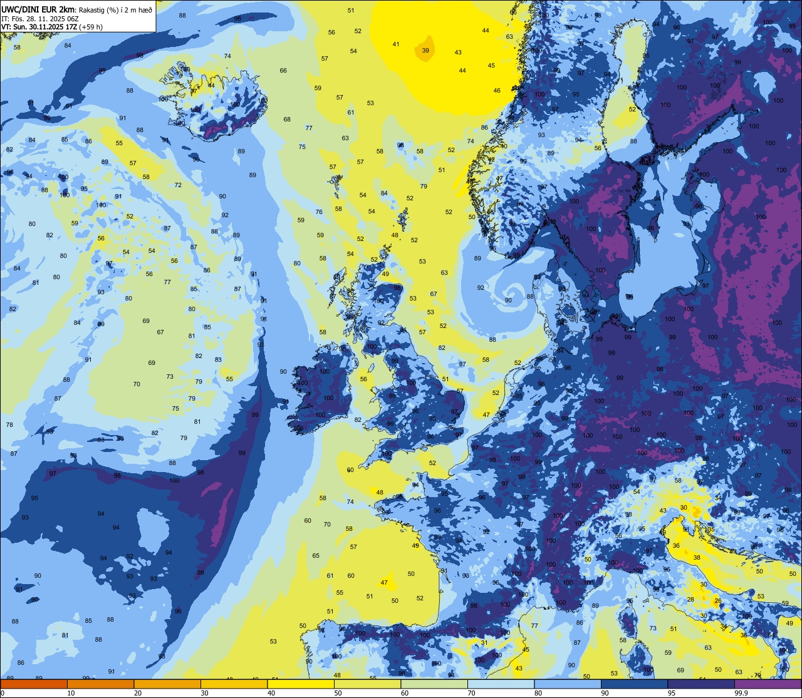Click the '39' value in the orange spot
The width and height of the screenshot is (802, 698).
click(425, 51)
